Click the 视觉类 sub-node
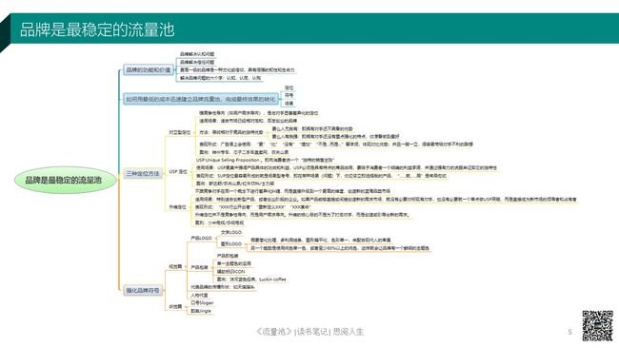Image resolution: width=619 pixels, height=348 pixels. (x=175, y=267)
